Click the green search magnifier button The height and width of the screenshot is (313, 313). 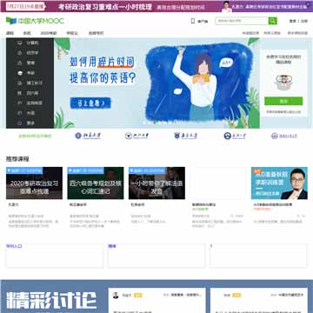click(x=273, y=21)
